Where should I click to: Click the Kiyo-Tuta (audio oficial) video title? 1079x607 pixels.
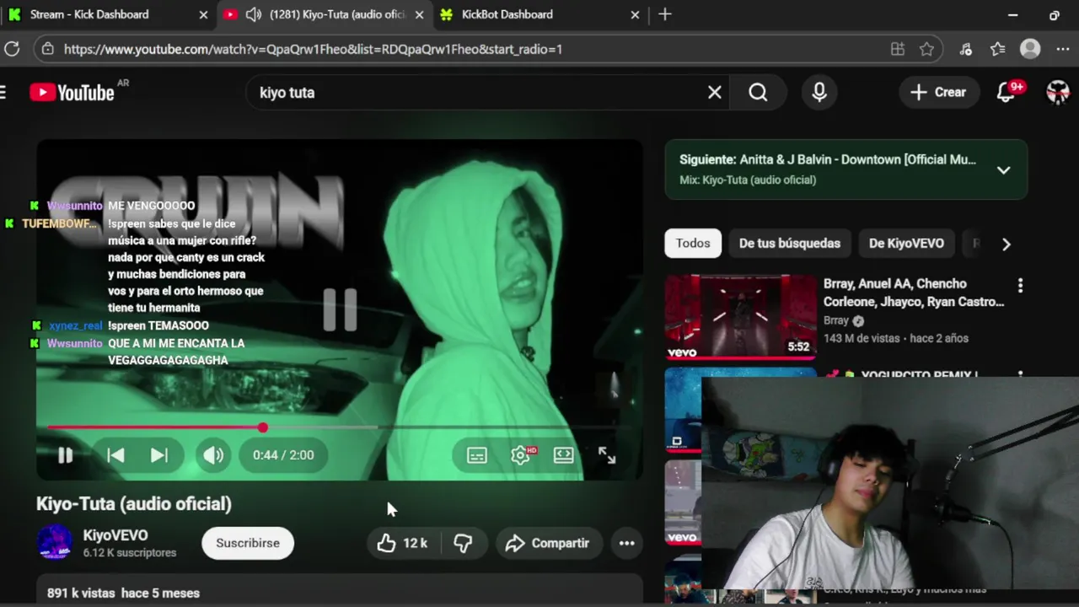point(134,503)
